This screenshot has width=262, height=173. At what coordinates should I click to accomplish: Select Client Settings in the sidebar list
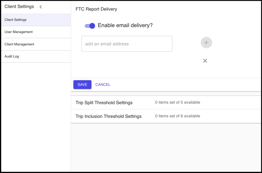(16, 20)
